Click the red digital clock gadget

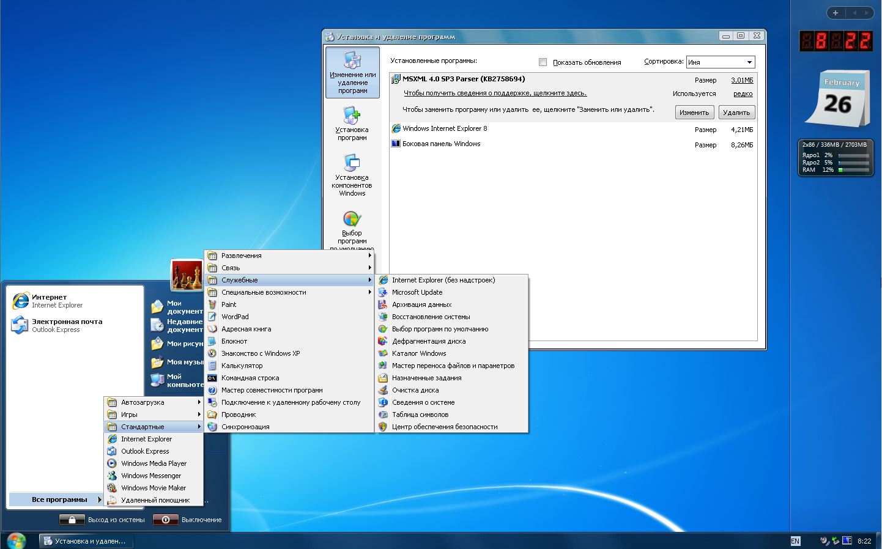(836, 41)
